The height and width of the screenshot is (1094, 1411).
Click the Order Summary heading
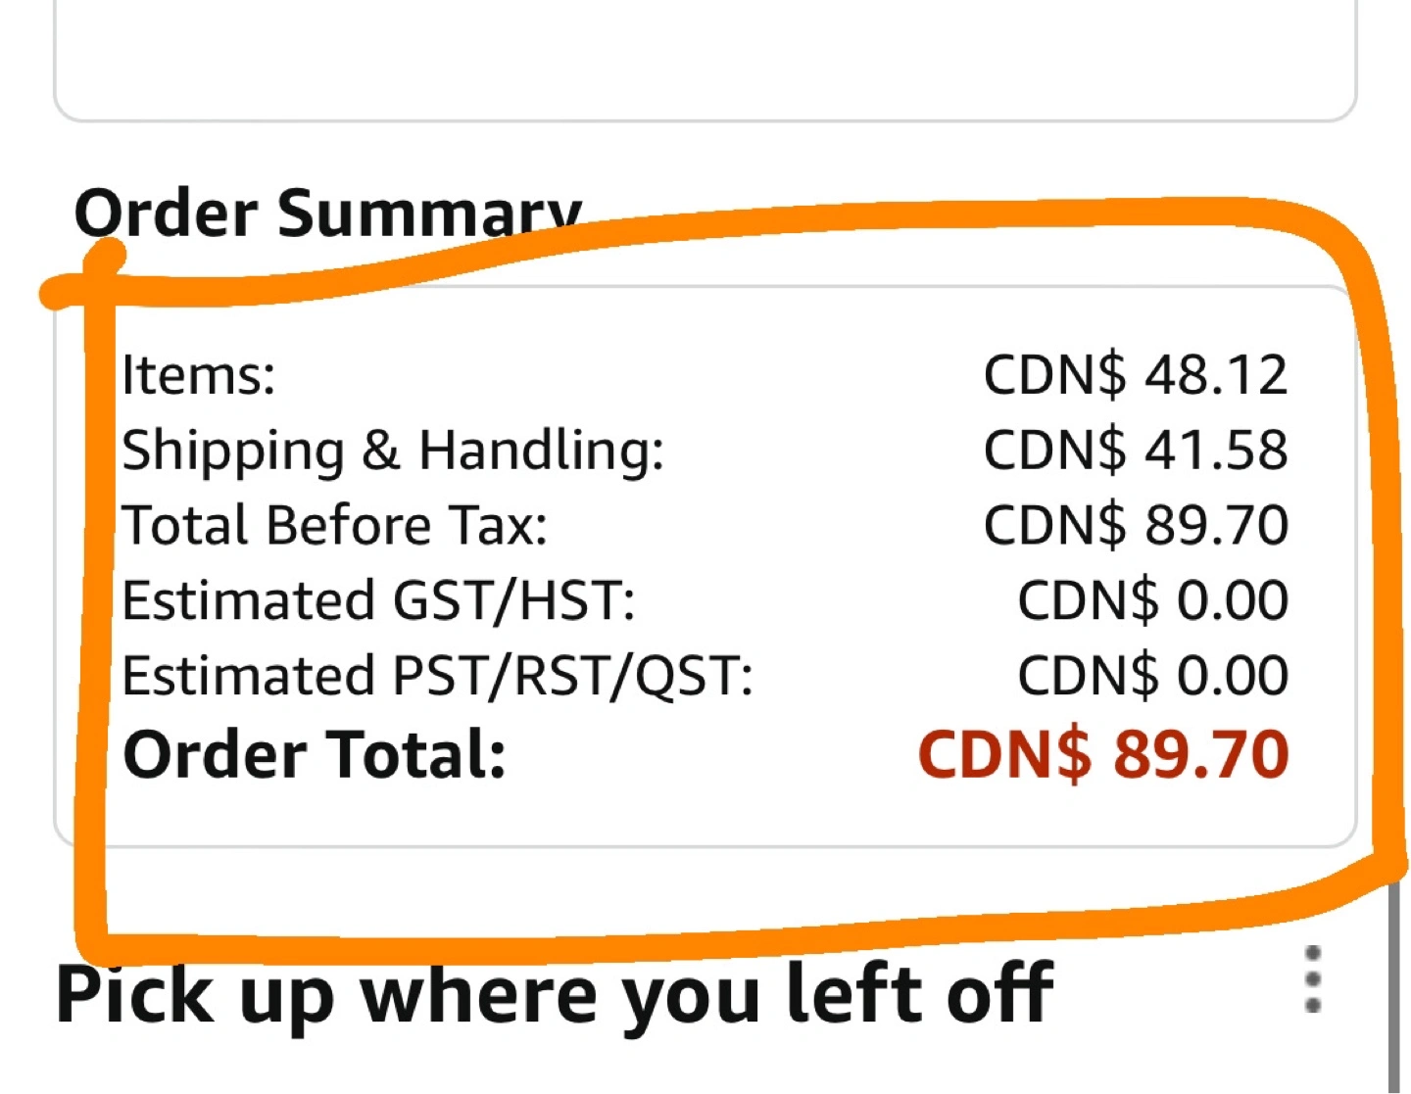point(328,212)
